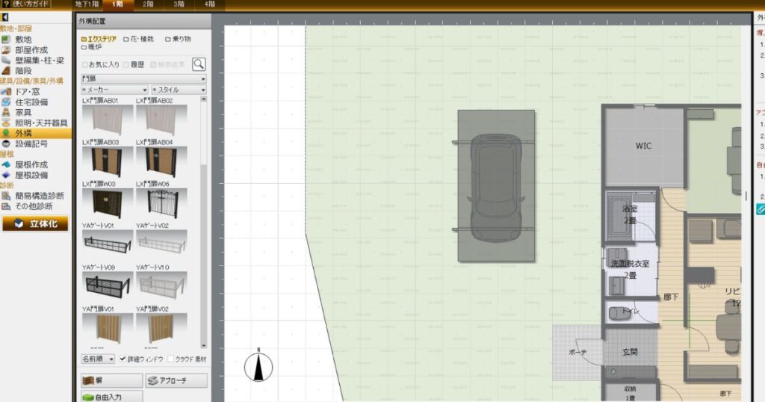Select the car object in the carport
Viewport: 765px width, 402px height.
coord(496,189)
